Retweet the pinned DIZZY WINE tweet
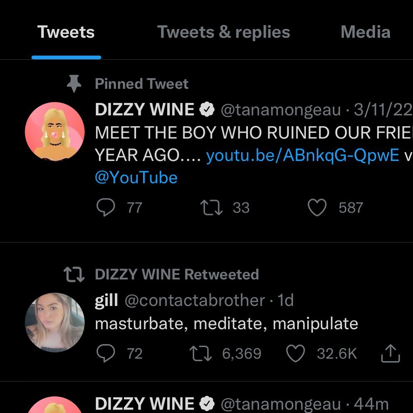Image resolution: width=413 pixels, height=413 pixels. [x=212, y=208]
